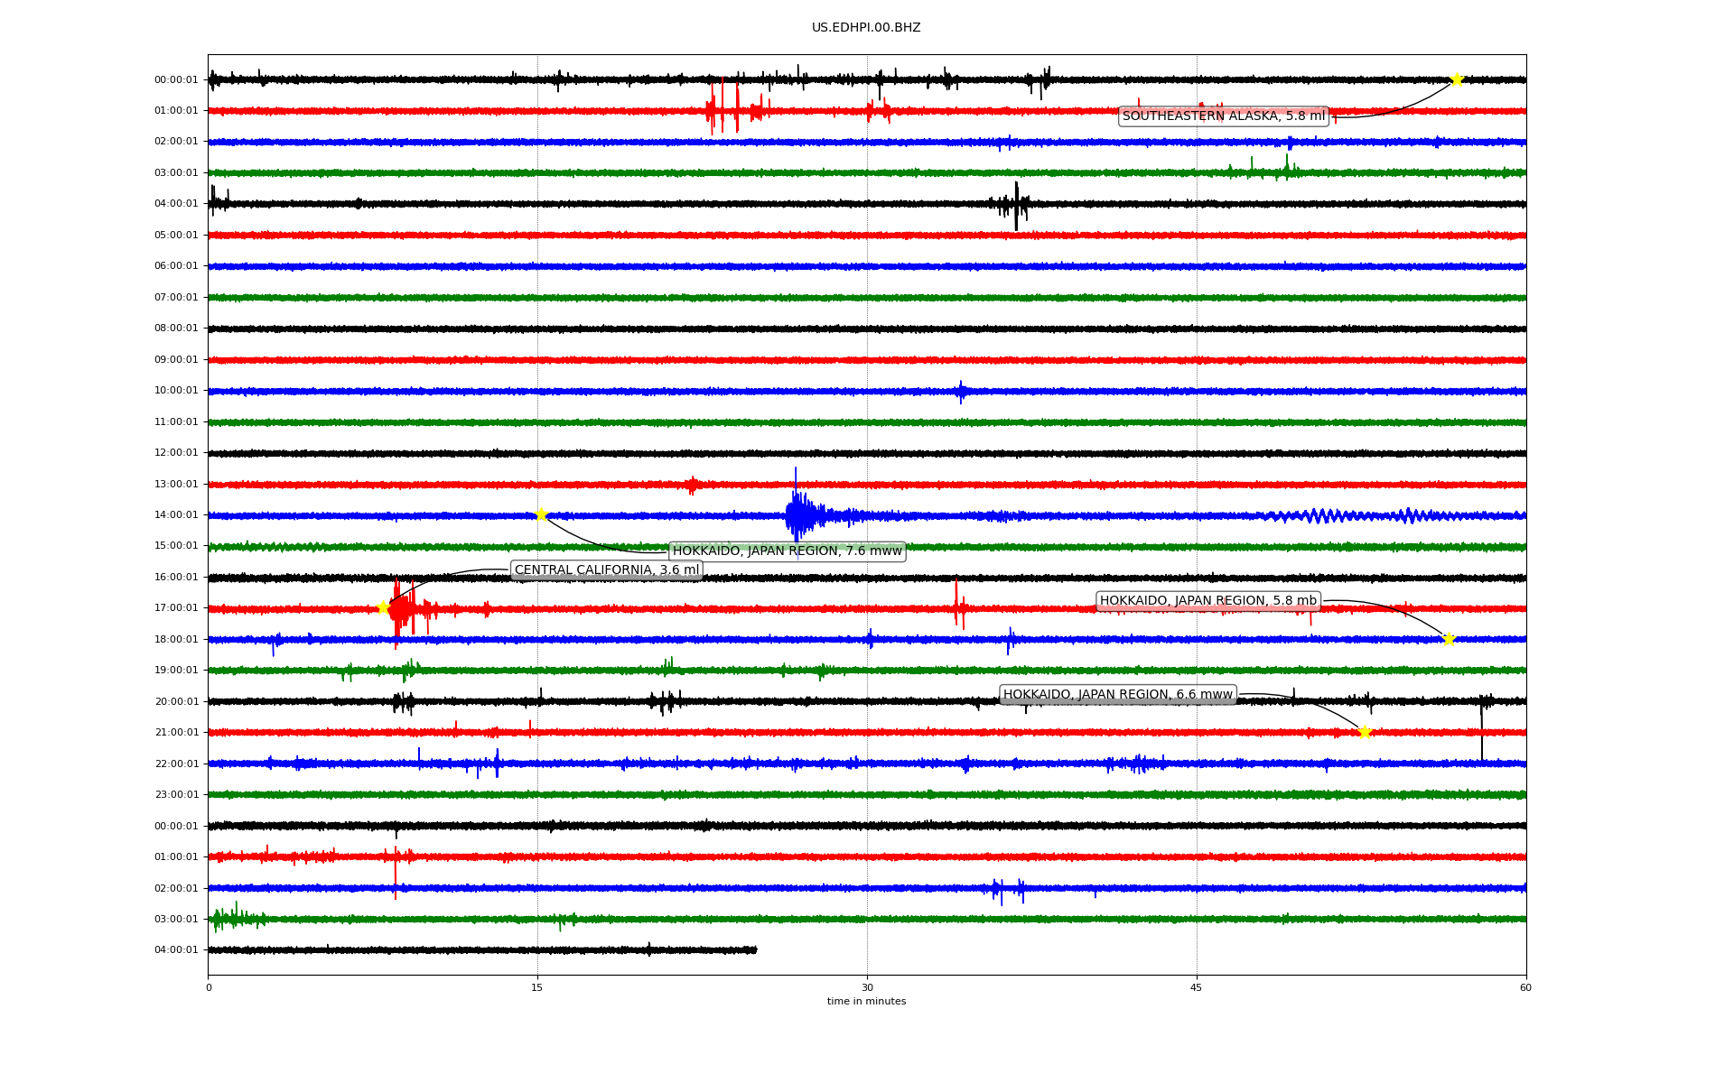The width and height of the screenshot is (1734, 1083).
Task: Click the last 04:00:01 row label
Action: (176, 950)
